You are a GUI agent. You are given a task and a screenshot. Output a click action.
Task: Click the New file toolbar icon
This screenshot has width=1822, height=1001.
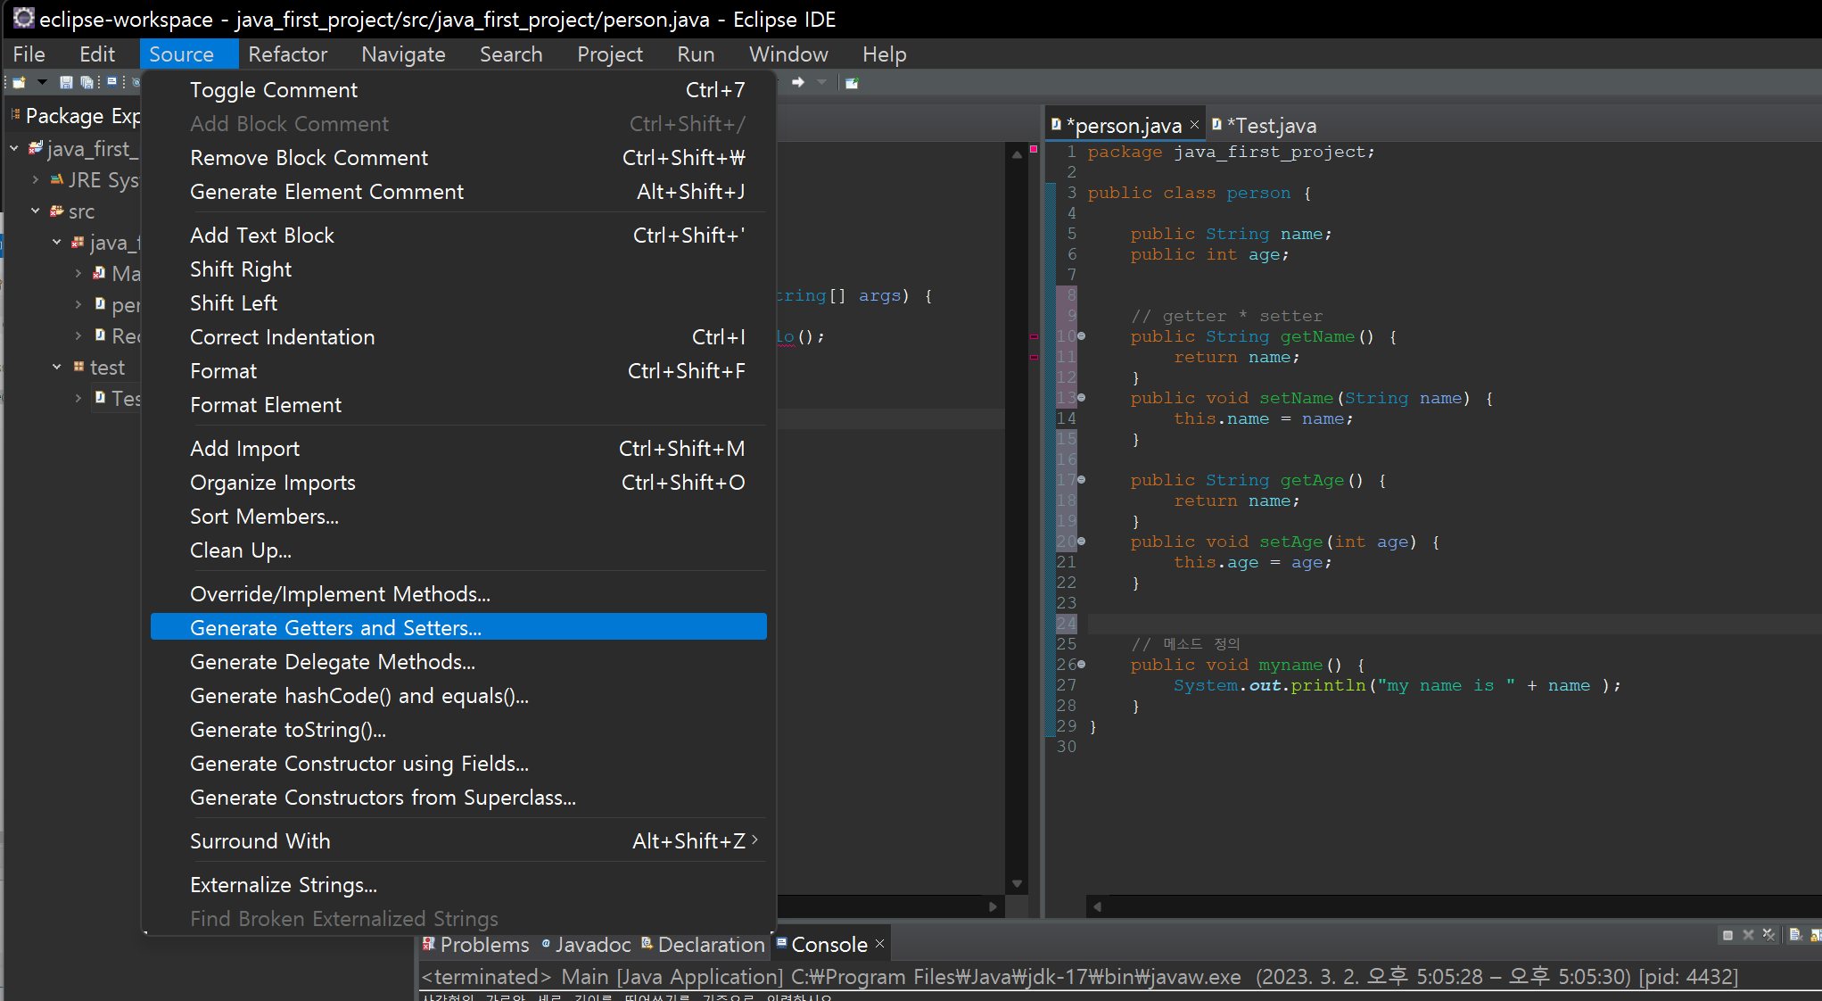[19, 82]
